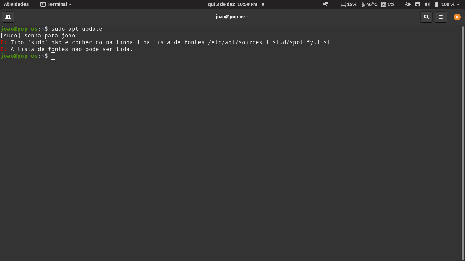Click 'A lista de fontes não pode ser lida.'
The width and height of the screenshot is (465, 261).
click(x=72, y=49)
